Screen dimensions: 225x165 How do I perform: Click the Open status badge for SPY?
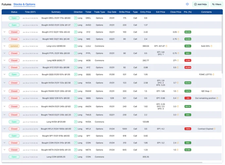(14, 136)
